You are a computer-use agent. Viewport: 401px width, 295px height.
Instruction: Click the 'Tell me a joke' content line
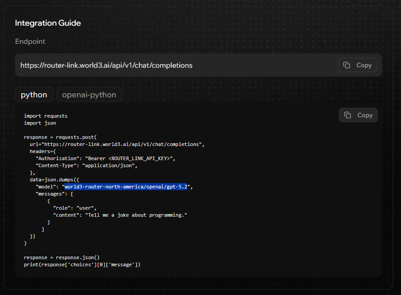pyautogui.click(x=120, y=215)
